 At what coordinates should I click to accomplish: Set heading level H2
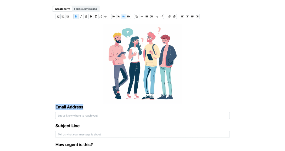pos(119,17)
